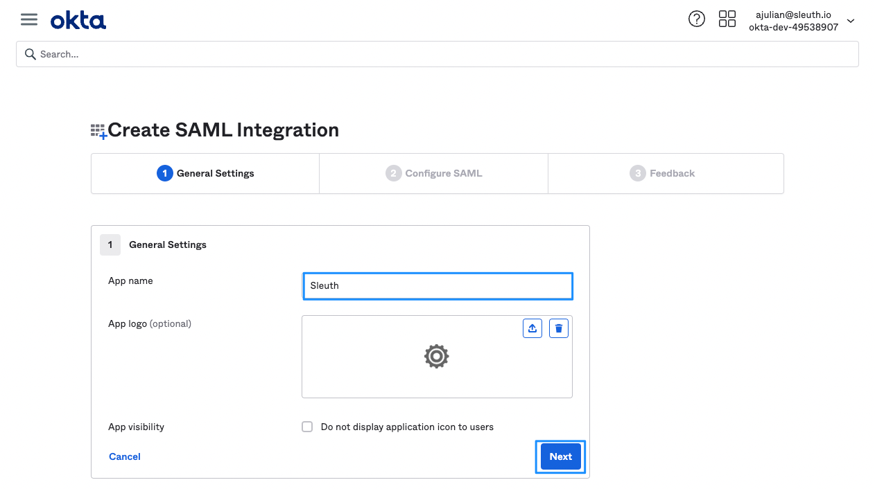Click the search magnifier icon
Image resolution: width=875 pixels, height=489 pixels.
tap(30, 54)
